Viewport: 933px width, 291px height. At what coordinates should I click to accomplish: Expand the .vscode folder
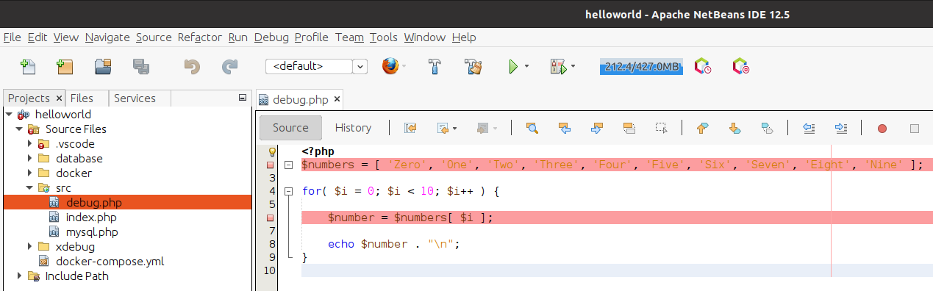30,144
